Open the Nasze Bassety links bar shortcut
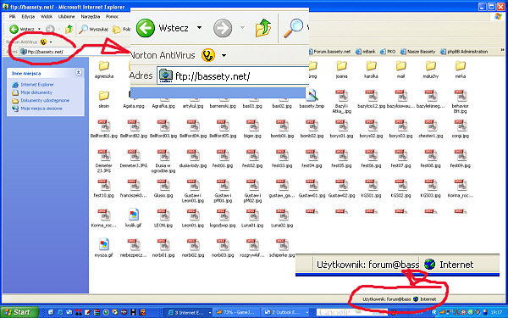This screenshot has width=508, height=318. tap(418, 51)
